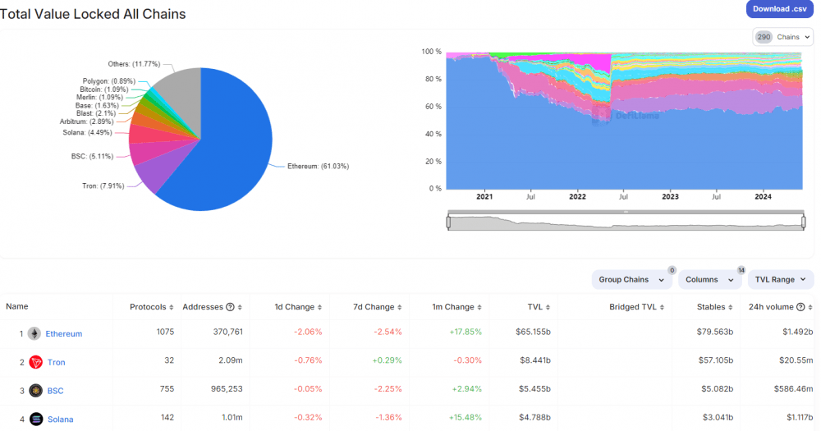Open the TVL Range dropdown

point(781,280)
